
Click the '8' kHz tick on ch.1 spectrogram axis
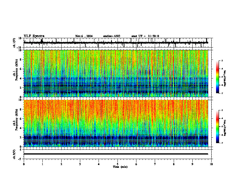point(21,60)
